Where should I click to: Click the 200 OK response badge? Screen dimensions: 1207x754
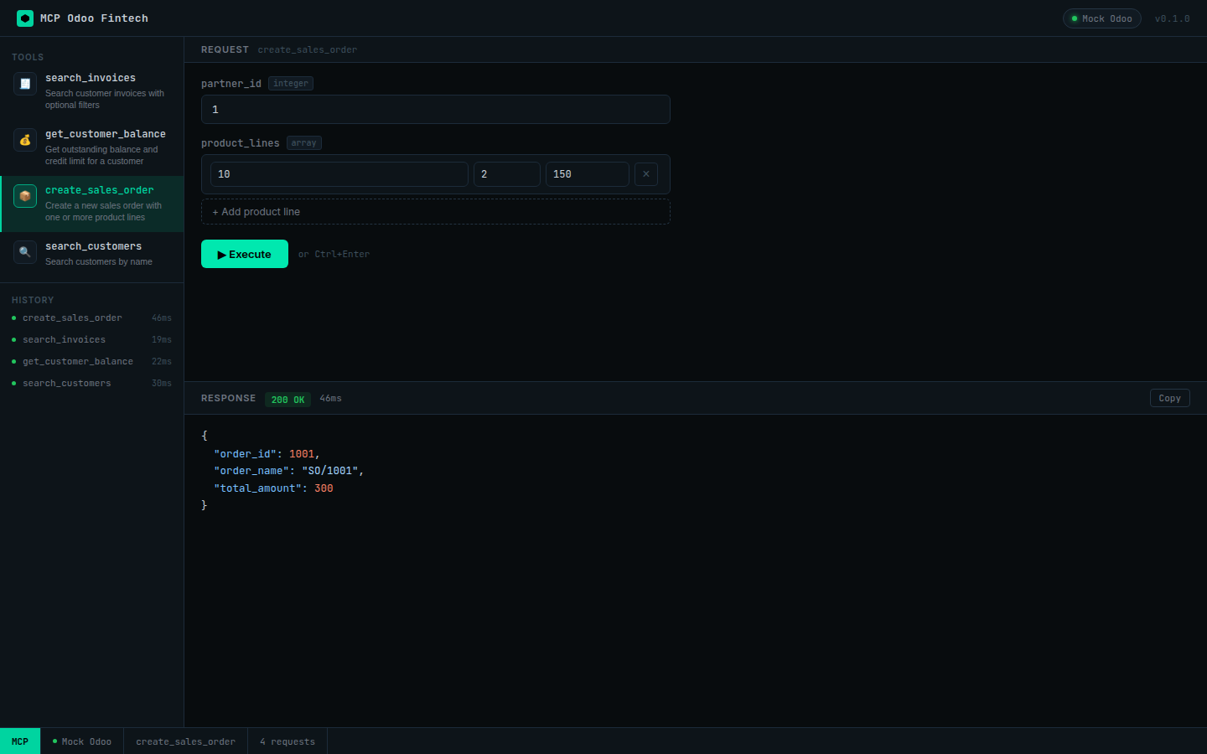pos(288,400)
